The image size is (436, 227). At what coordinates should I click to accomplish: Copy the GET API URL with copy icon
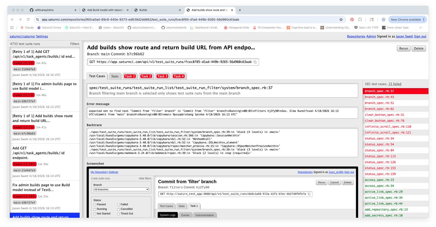pyautogui.click(x=255, y=62)
